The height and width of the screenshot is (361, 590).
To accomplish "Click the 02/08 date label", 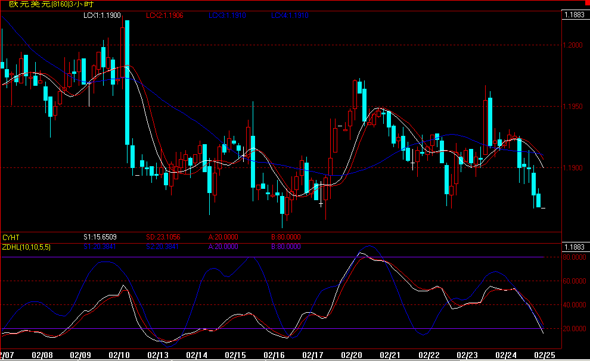I will point(42,355).
